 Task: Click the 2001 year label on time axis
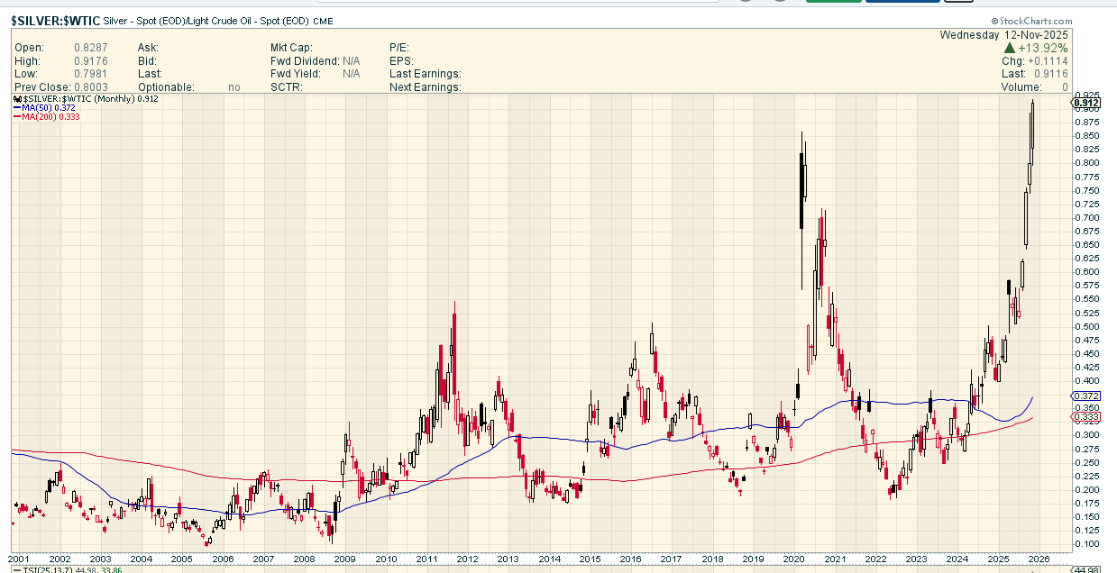(x=18, y=559)
